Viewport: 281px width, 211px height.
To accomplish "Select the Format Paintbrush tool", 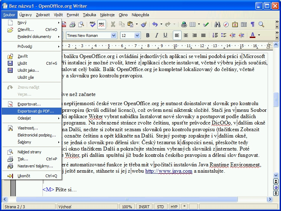I will click(x=144, y=24).
